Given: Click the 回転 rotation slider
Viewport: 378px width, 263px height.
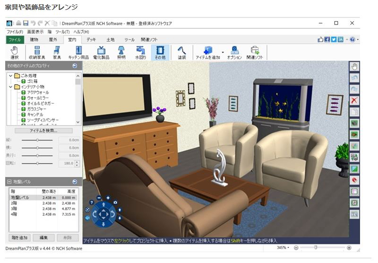Looking at the screenshot, I should (37, 163).
